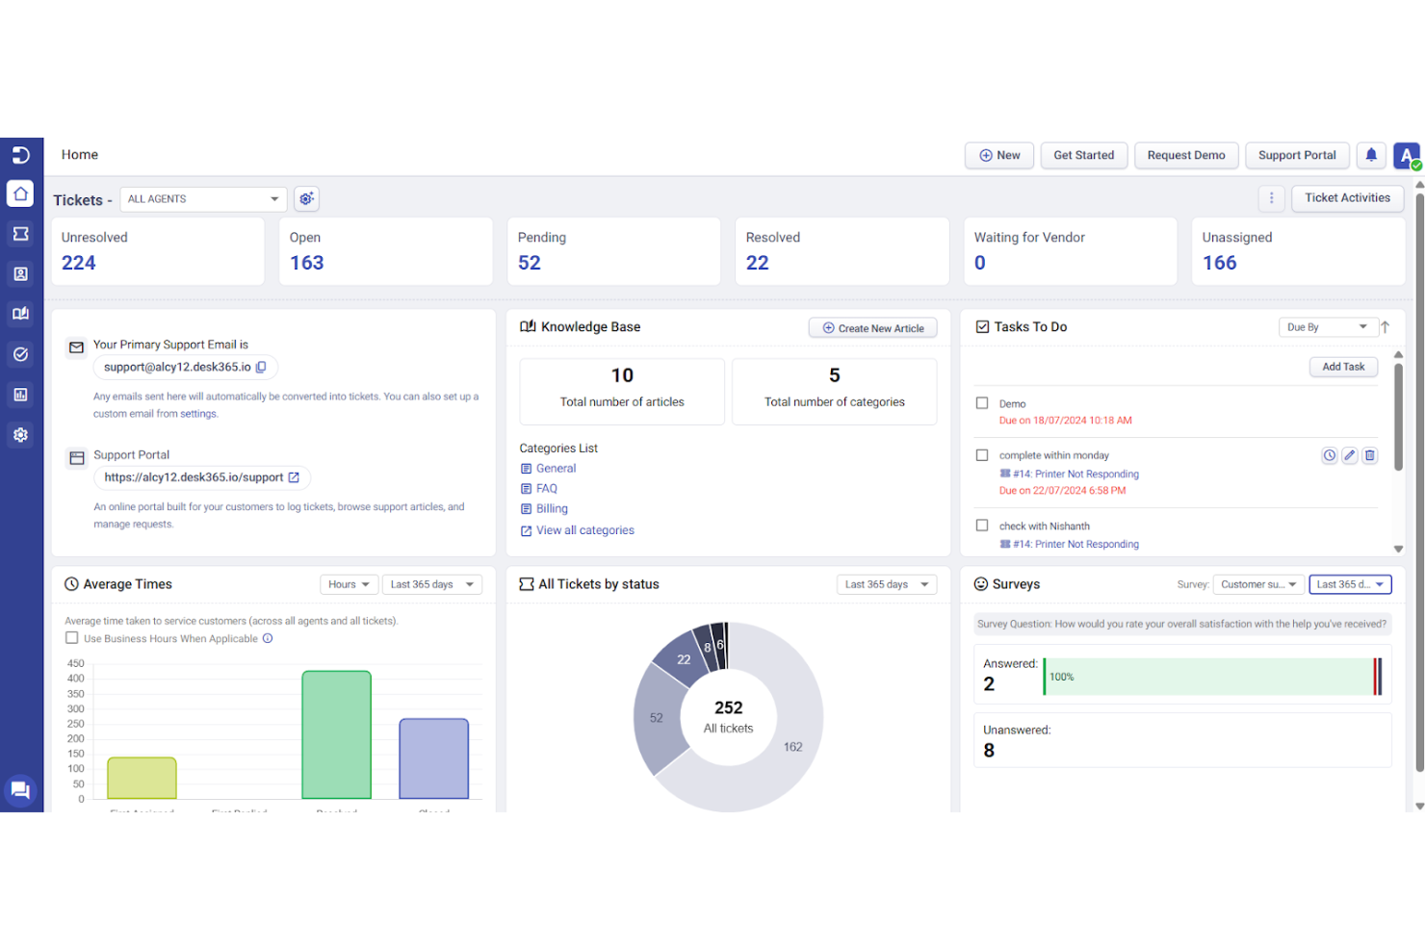Check the 'Demo' task checkbox
Image resolution: width=1425 pixels, height=950 pixels.
tap(982, 403)
